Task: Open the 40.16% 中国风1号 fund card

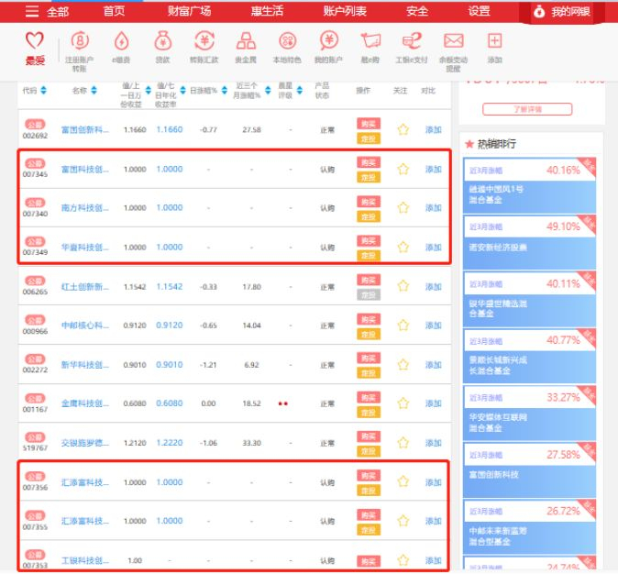Action: [529, 185]
